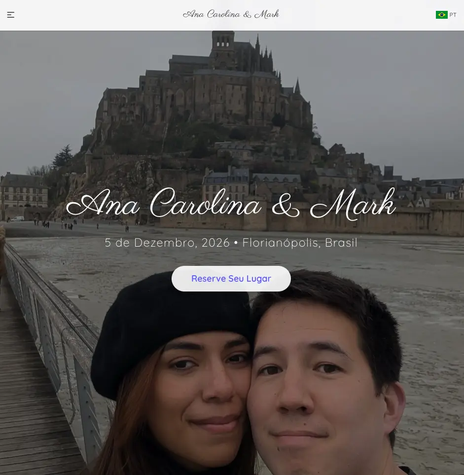Image resolution: width=464 pixels, height=475 pixels.
Task: Click the bullet separator between date and location
Action: [x=236, y=243]
